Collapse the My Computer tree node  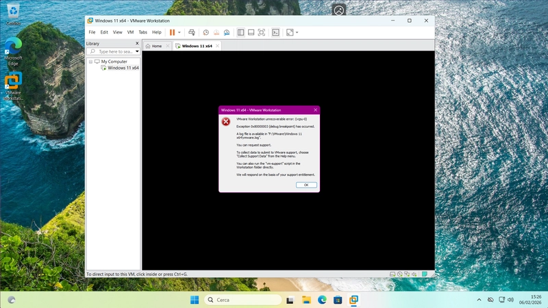(90, 62)
